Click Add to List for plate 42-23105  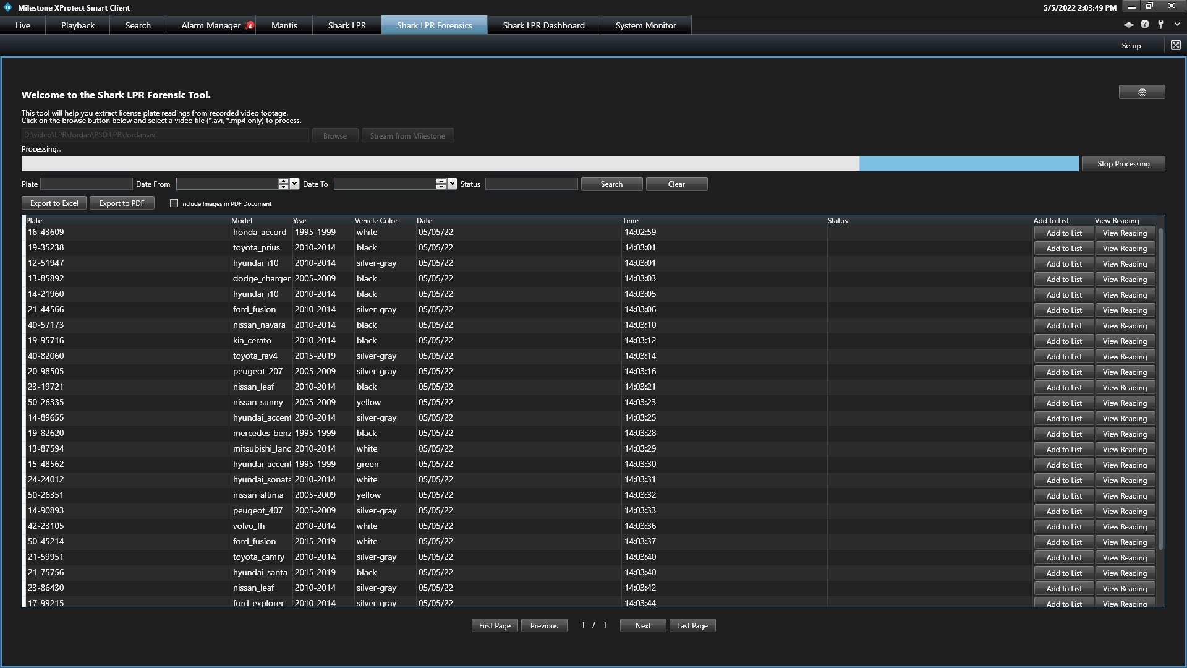(1064, 527)
